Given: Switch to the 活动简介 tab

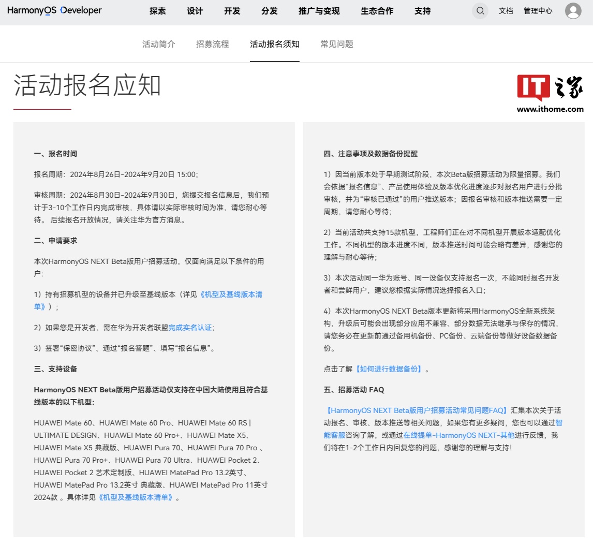Looking at the screenshot, I should pyautogui.click(x=159, y=44).
